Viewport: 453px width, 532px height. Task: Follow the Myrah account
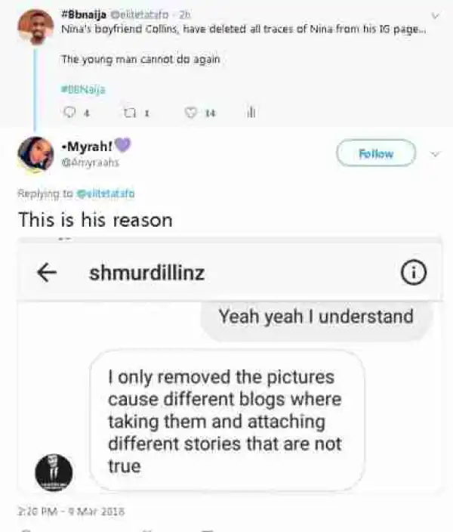[375, 153]
